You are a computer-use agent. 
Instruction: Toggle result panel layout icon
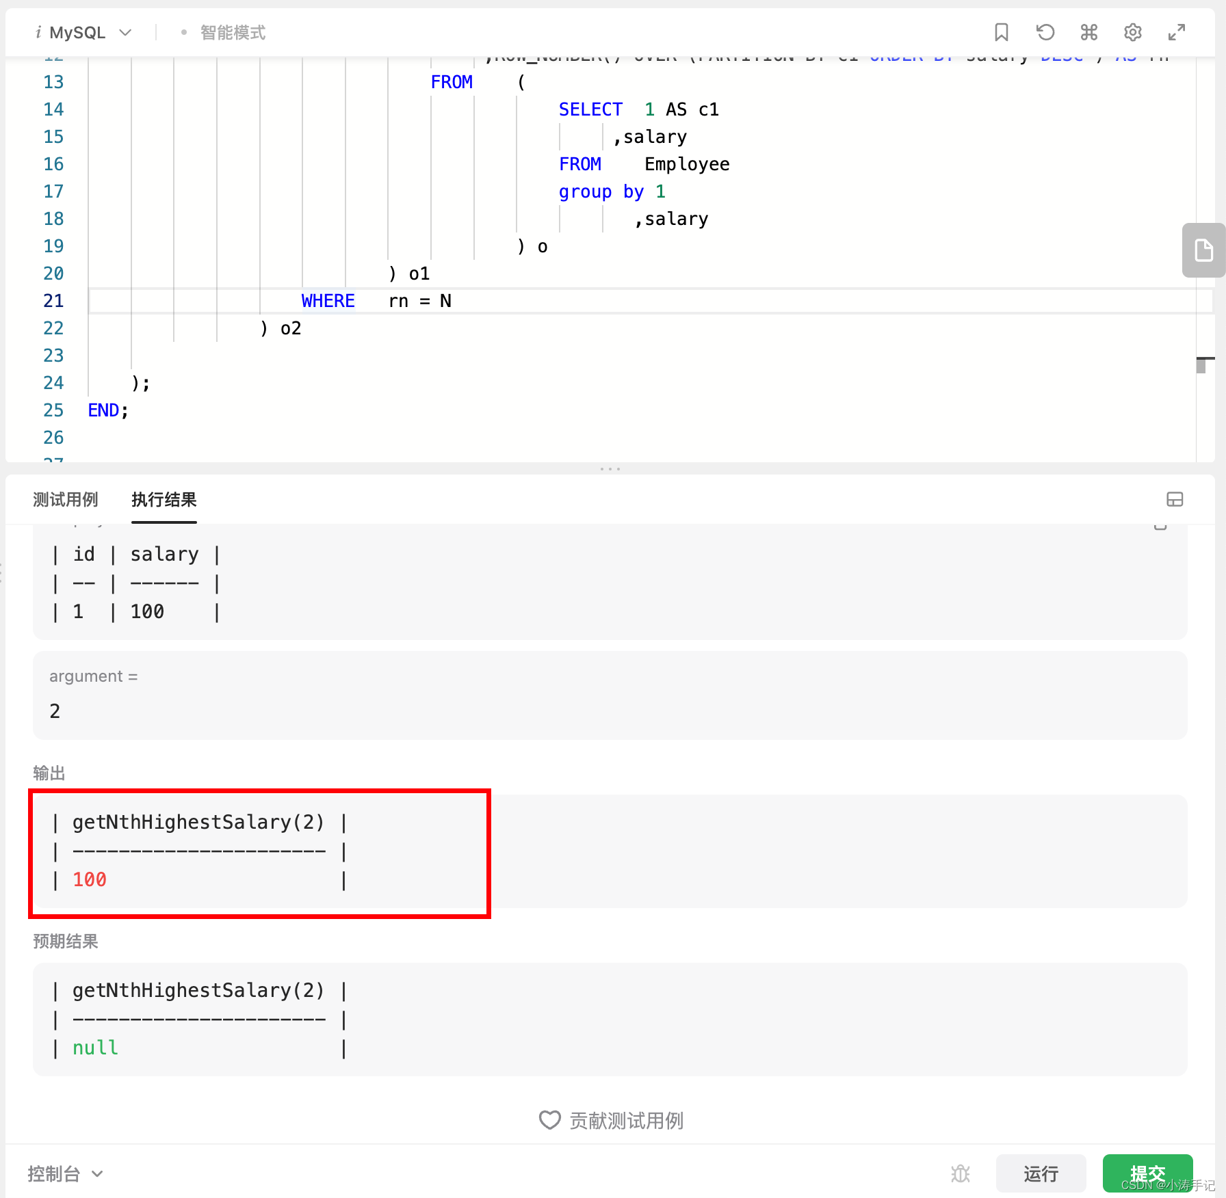click(x=1175, y=499)
